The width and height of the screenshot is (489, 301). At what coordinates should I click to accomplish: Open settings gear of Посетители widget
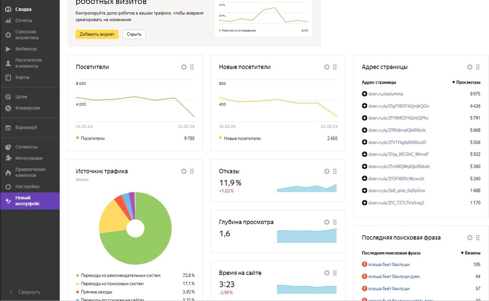click(x=184, y=67)
